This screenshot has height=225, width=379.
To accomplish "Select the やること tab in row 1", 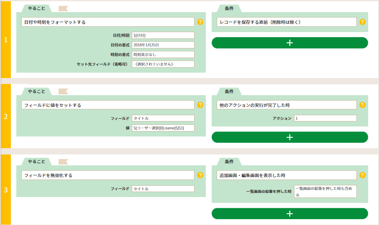I will tap(36, 8).
